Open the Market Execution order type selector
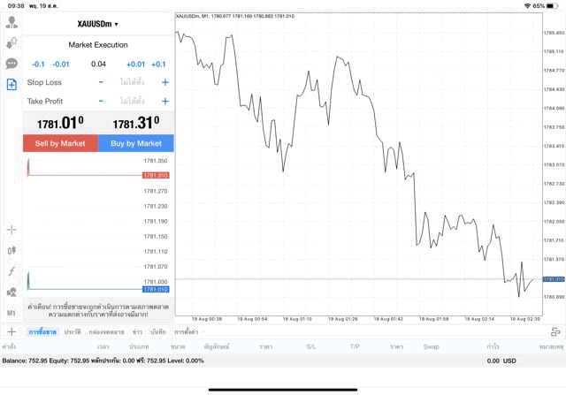Screen dimensions: 566x395 pyautogui.click(x=98, y=45)
